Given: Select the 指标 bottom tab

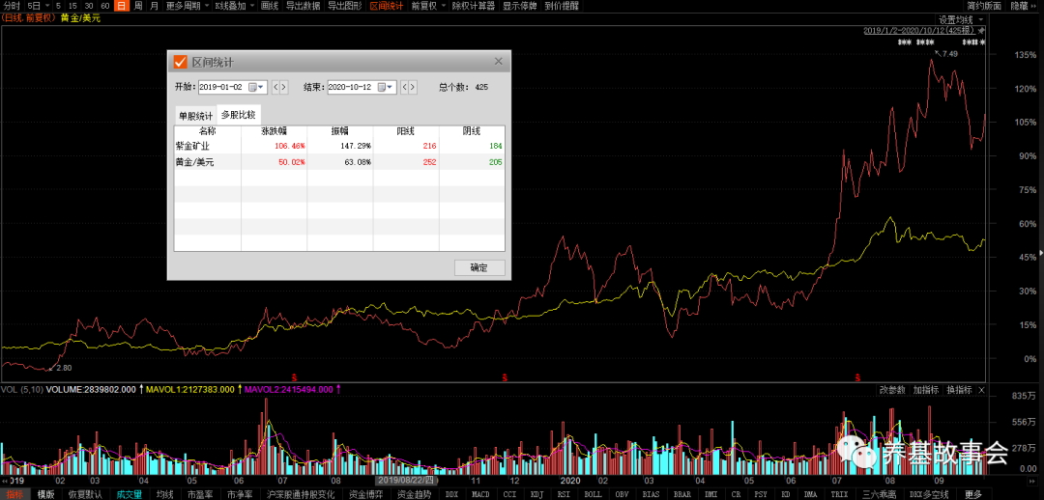Looking at the screenshot, I should (14, 494).
